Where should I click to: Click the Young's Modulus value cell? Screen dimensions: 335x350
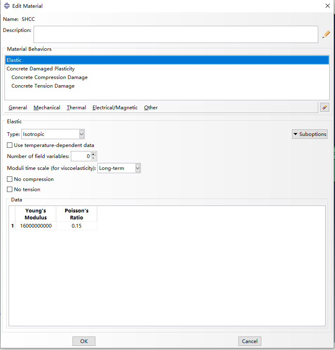coord(36,226)
